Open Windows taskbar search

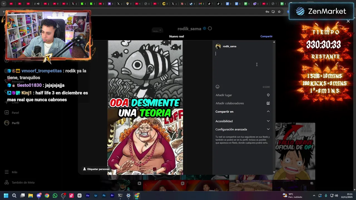pos(14,196)
